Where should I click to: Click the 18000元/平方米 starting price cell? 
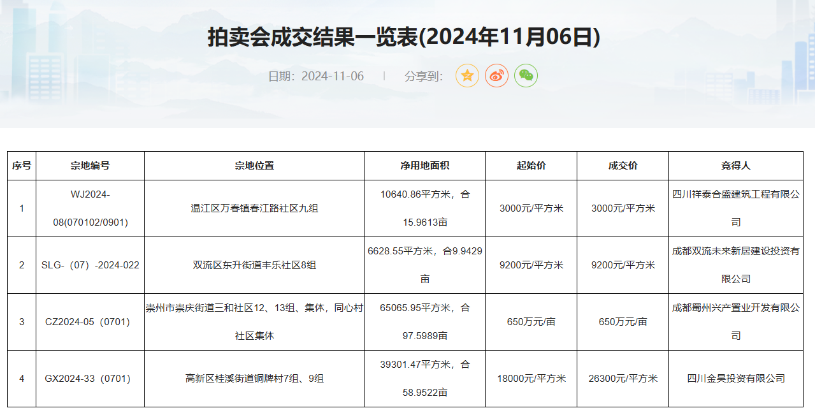pos(531,379)
